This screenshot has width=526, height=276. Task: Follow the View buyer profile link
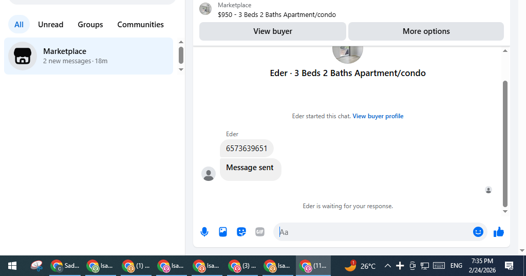[378, 116]
